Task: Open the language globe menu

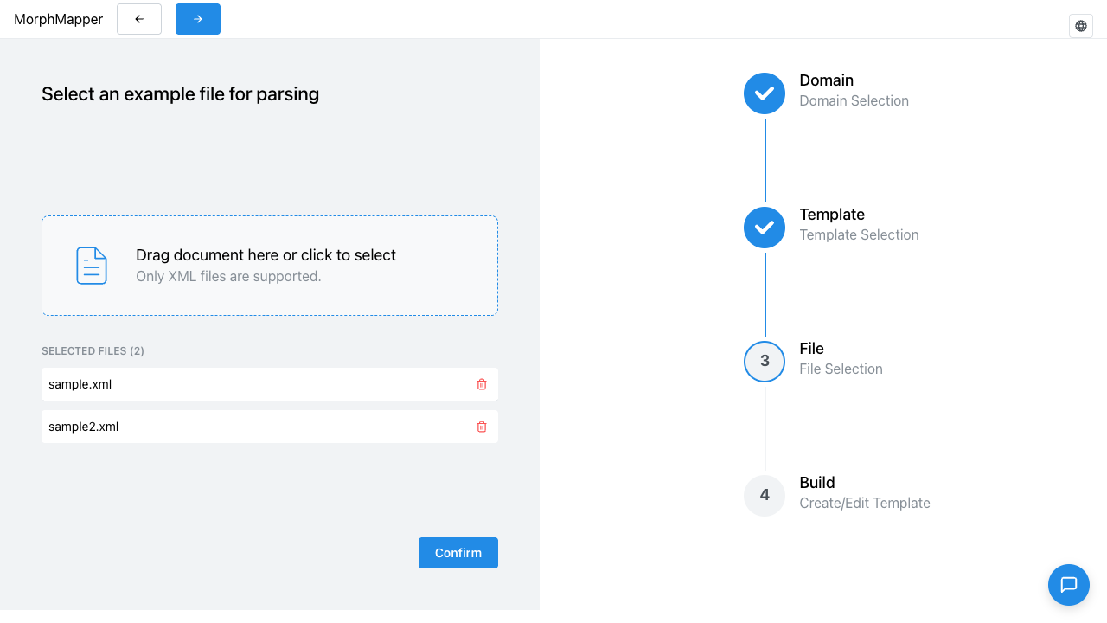Action: tap(1081, 26)
